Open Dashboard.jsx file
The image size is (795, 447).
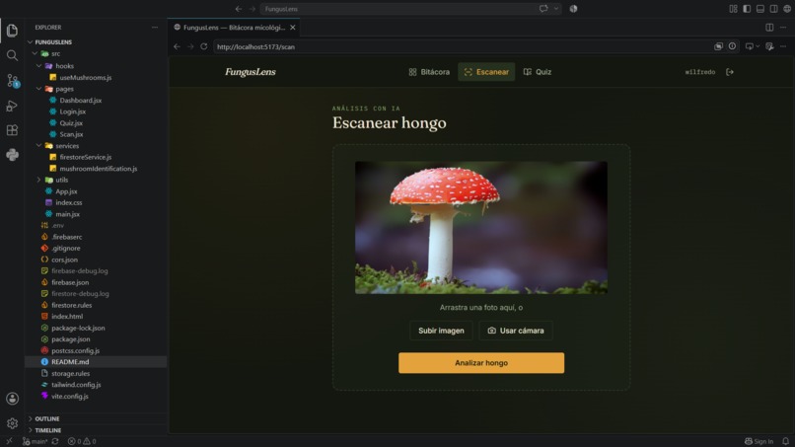(97, 101)
